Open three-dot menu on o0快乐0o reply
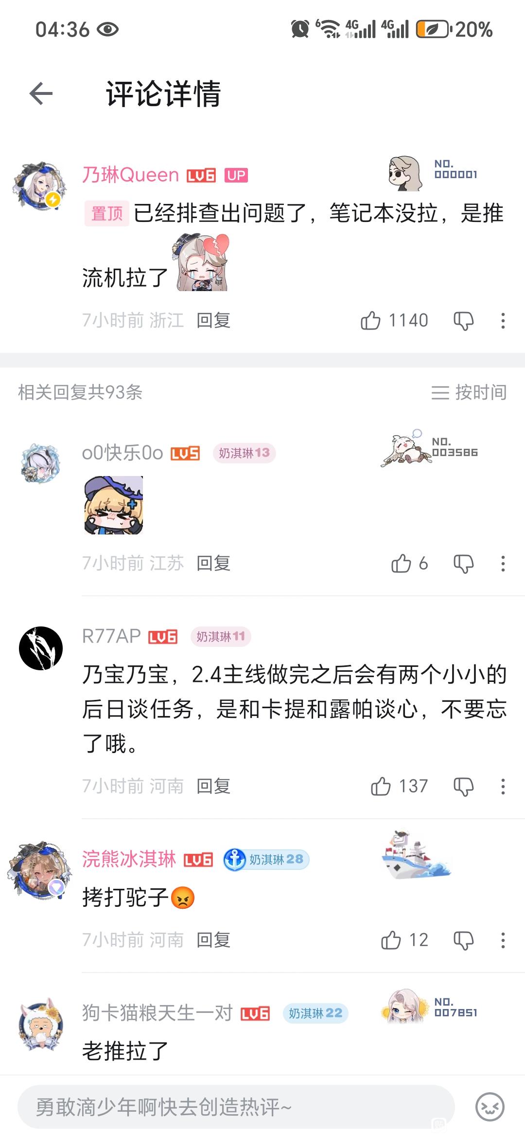The image size is (525, 1139). pos(503,564)
